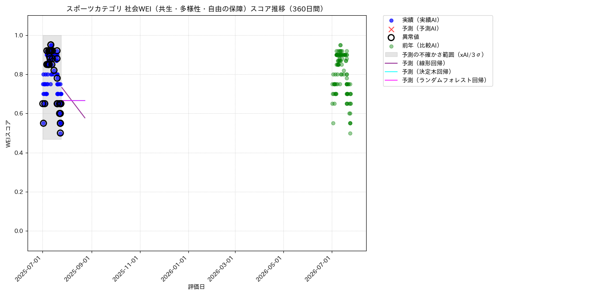The height and width of the screenshot is (297, 594).
Task: Click the 0.4 y-axis tick label
Action: (x=20, y=153)
